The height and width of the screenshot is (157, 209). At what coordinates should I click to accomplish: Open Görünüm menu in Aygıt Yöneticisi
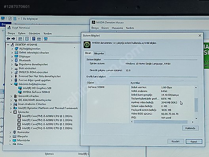[x=34, y=33]
